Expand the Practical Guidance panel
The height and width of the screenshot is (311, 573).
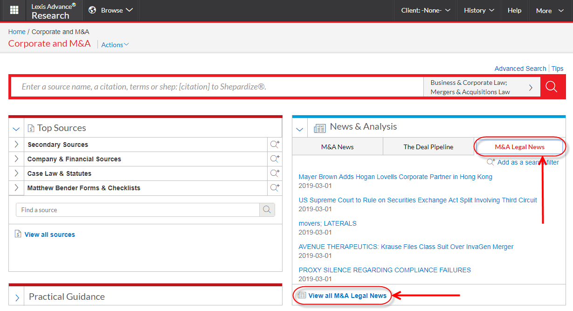point(17,297)
